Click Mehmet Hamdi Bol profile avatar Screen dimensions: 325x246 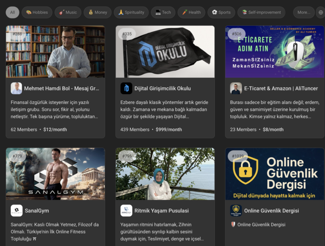coord(16,88)
